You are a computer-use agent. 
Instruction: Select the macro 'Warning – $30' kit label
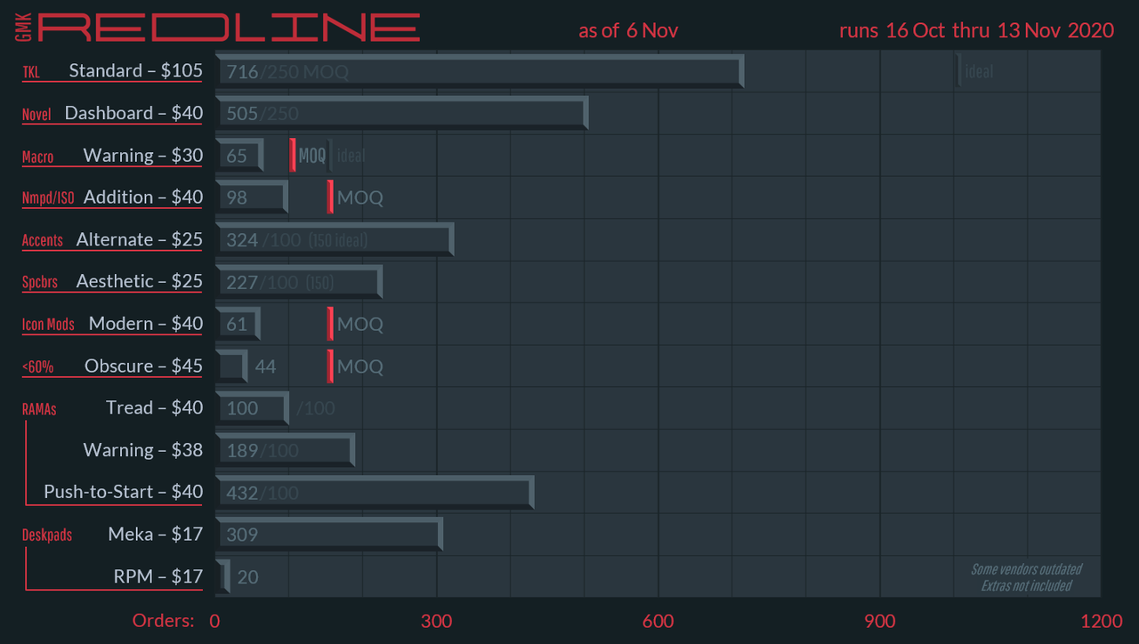pyautogui.click(x=143, y=155)
